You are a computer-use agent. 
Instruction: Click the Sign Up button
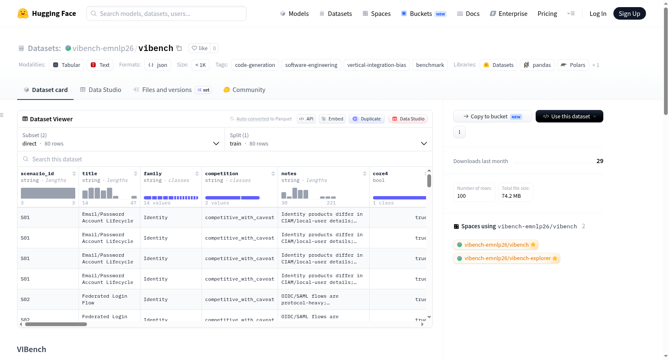[629, 13]
